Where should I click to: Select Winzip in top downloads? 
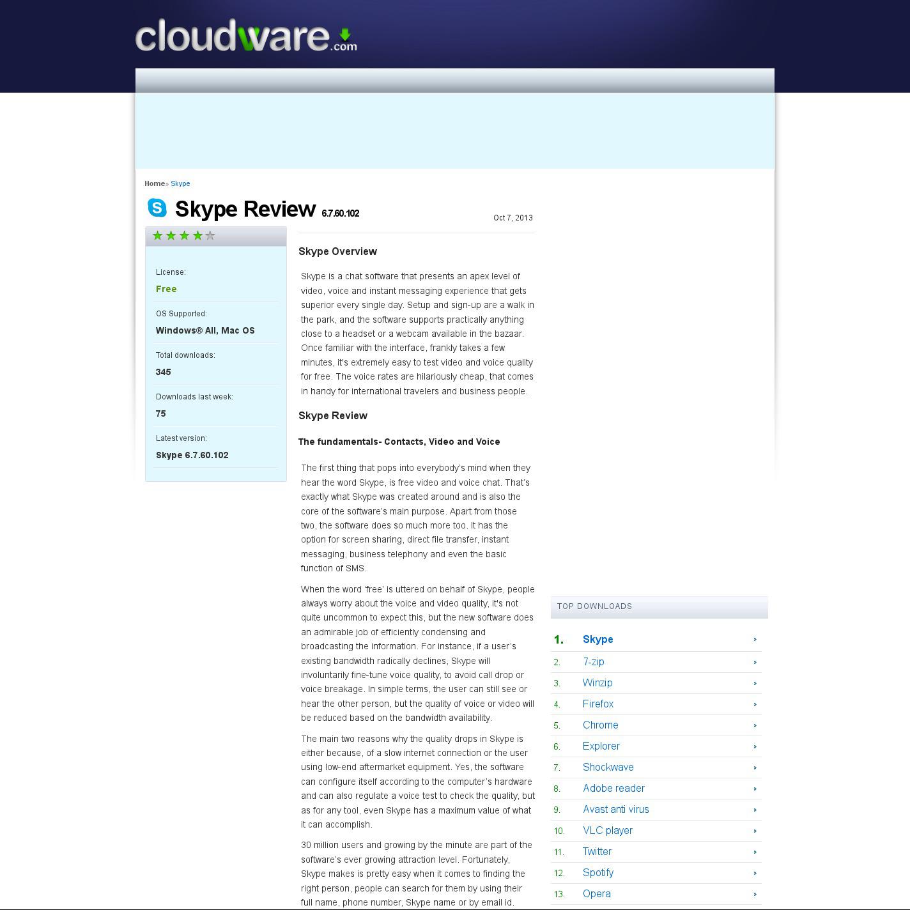597,683
